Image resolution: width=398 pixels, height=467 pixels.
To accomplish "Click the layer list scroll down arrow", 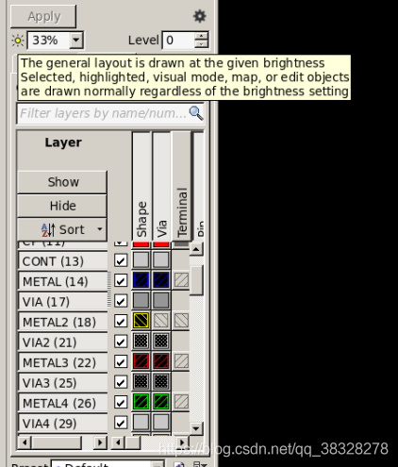I will pyautogui.click(x=196, y=428).
